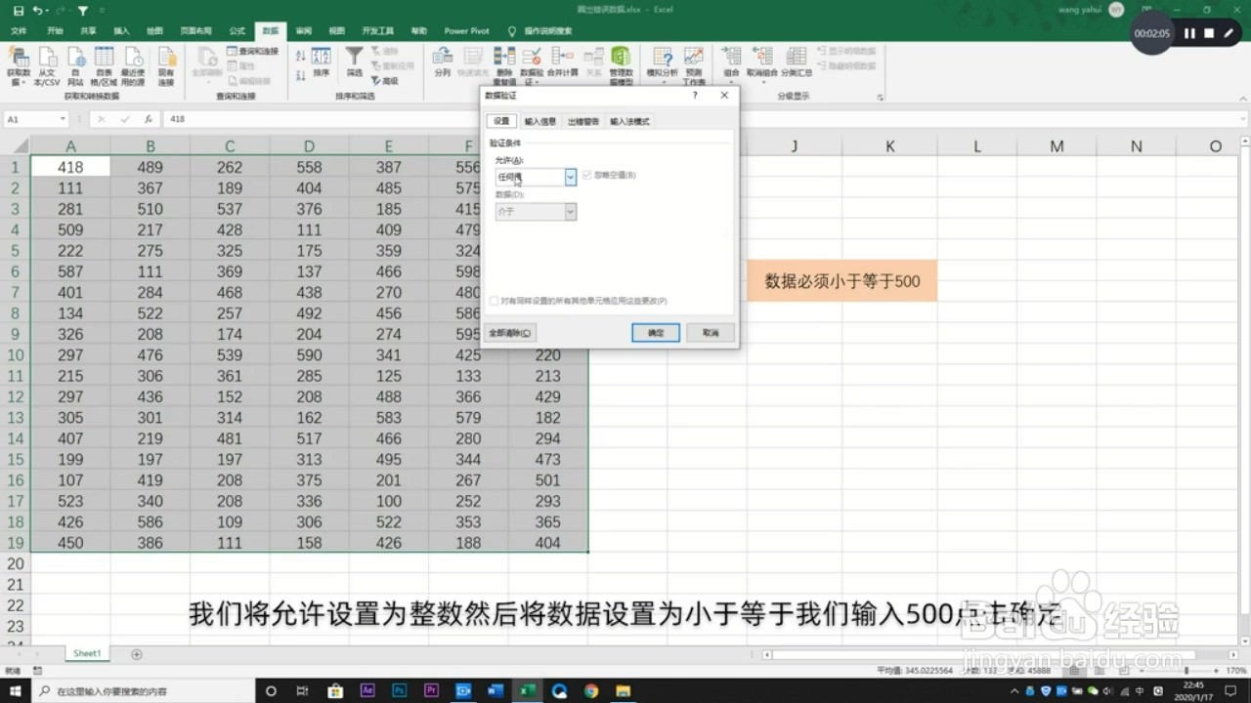Switch to the 插入 (Insert) ribbon tab
Viewport: 1251px width, 703px height.
point(121,30)
